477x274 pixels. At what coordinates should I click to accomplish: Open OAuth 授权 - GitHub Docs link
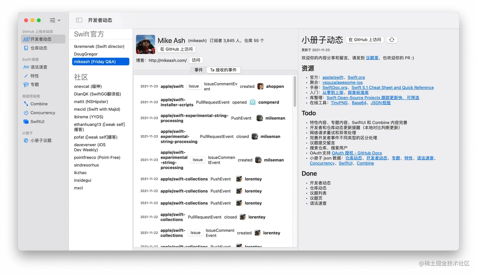tap(357, 153)
